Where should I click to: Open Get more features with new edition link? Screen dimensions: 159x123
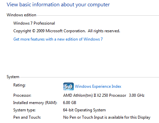pyautogui.click(x=58, y=39)
